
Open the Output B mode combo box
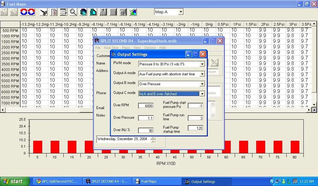coord(202,84)
